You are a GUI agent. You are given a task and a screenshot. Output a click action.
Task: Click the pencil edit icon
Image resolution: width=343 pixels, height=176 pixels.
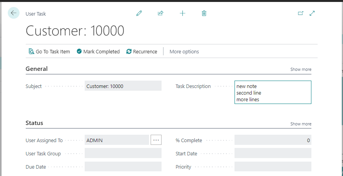[x=139, y=13]
